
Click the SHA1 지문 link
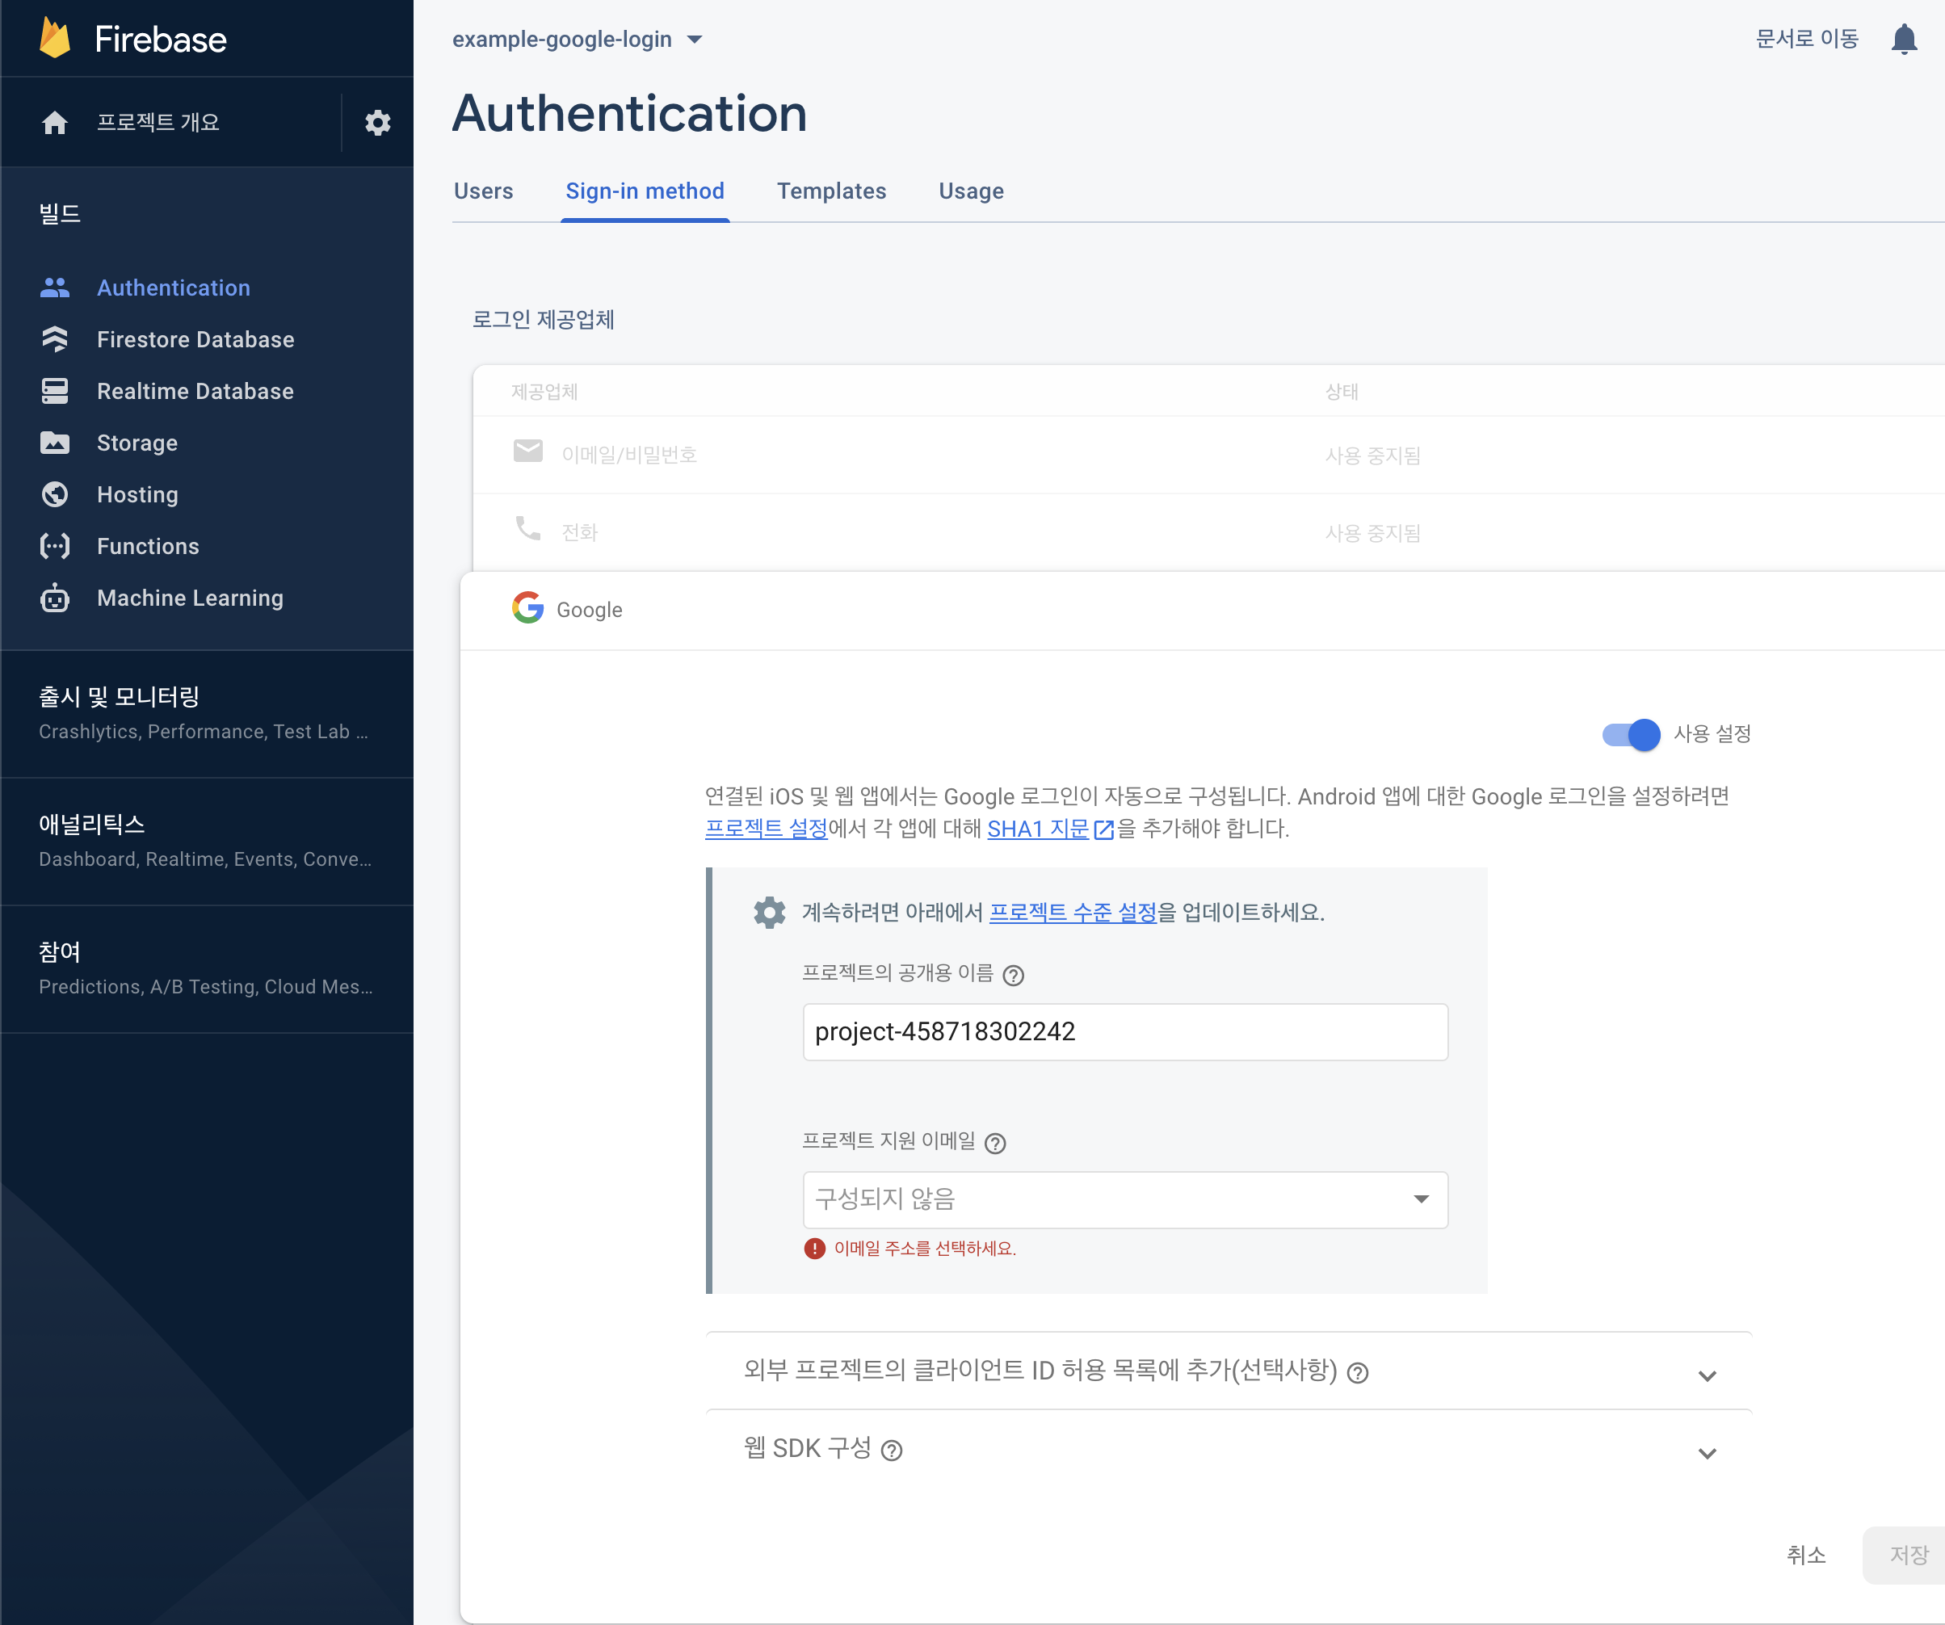point(1040,829)
